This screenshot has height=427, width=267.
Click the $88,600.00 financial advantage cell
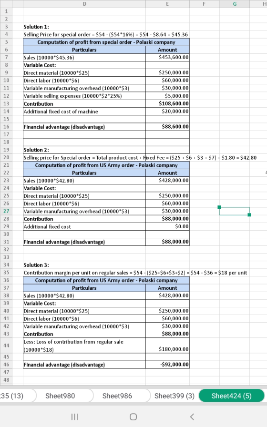167,127
